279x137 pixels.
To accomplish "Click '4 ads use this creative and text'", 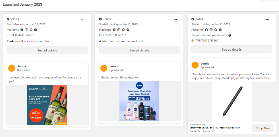I will coord(121,41).
